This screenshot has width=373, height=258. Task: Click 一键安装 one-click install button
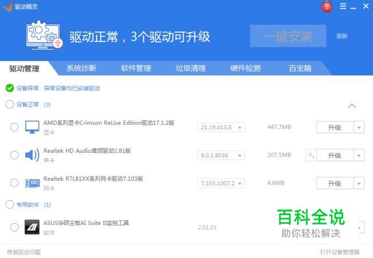point(288,36)
